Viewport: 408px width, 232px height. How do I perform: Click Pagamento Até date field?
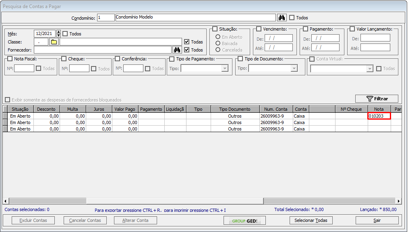coord(325,48)
